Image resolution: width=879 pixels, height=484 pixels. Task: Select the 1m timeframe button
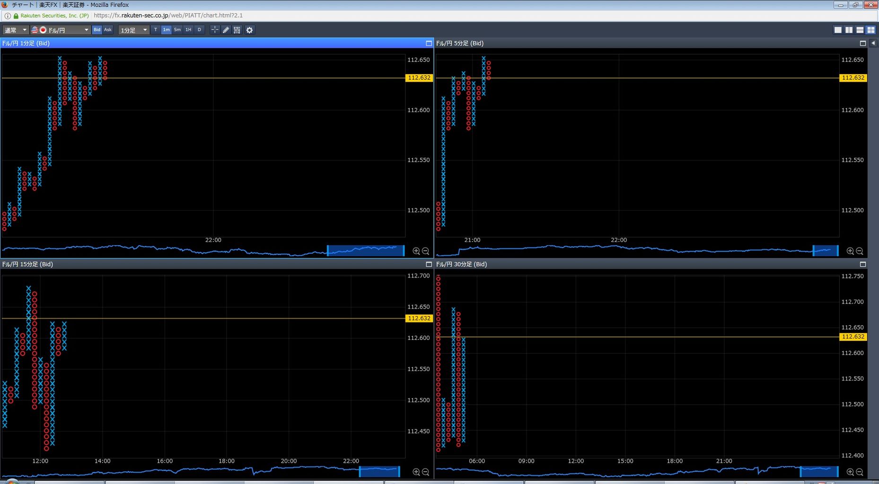(x=167, y=30)
